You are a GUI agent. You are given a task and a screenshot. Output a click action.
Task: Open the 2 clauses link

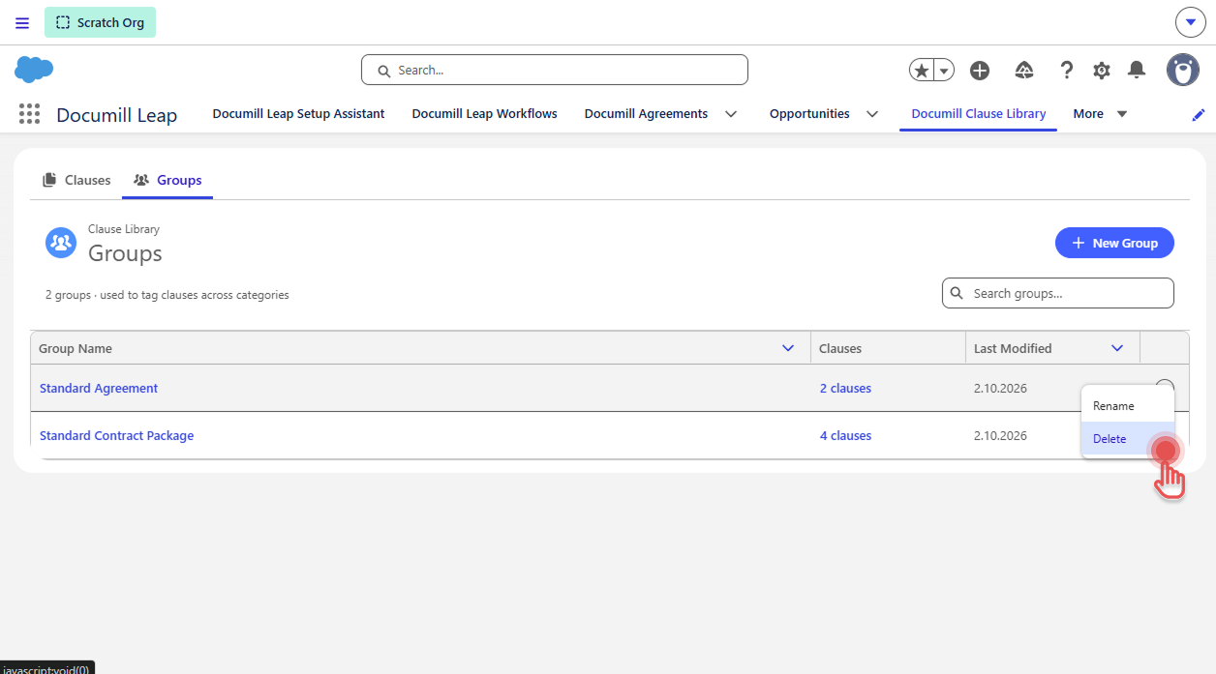tap(845, 388)
